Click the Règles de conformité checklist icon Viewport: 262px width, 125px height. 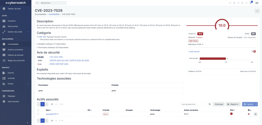click(x=4, y=61)
